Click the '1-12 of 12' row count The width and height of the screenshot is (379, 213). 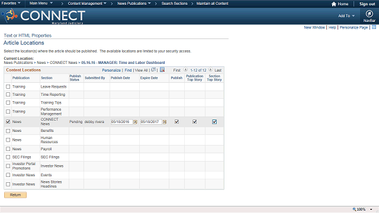tap(198, 70)
